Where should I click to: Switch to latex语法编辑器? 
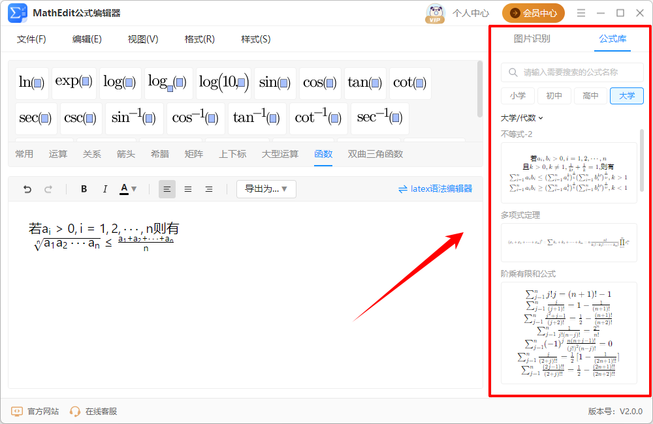[436, 189]
